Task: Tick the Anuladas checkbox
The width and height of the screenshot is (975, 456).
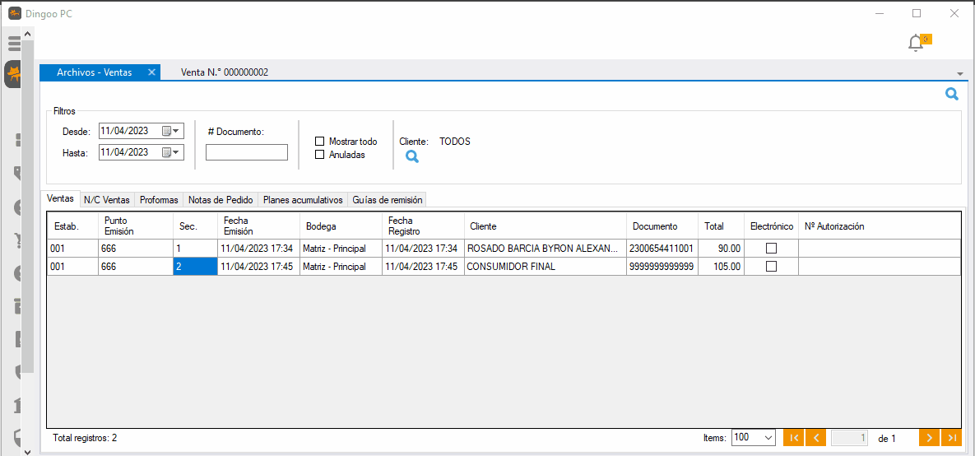Action: pyautogui.click(x=319, y=155)
